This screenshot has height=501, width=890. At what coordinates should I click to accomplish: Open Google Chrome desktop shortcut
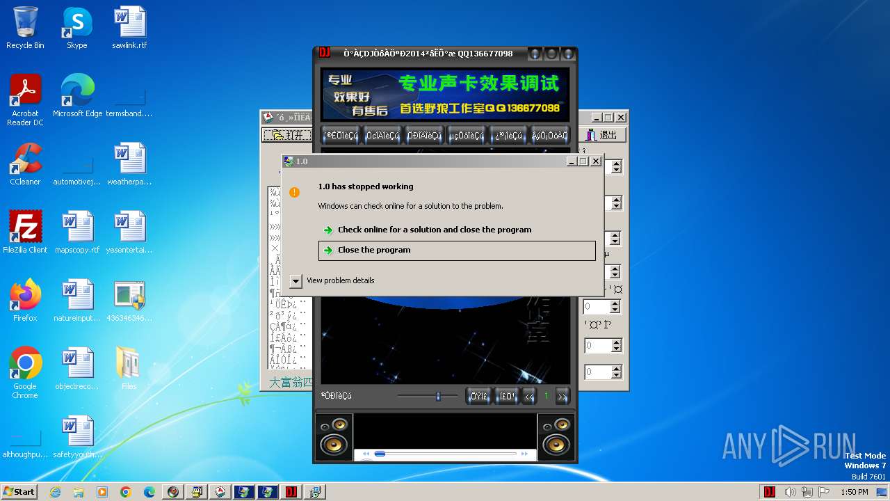pos(25,373)
